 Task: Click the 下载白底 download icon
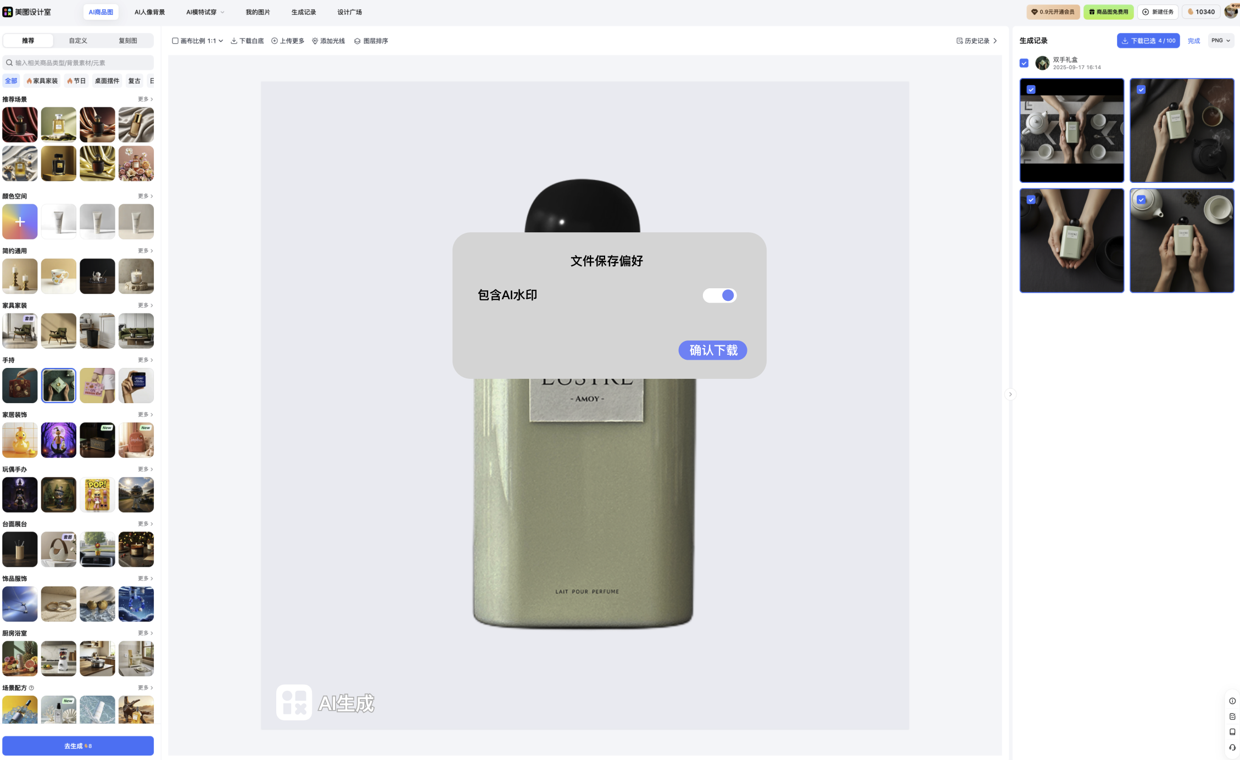[x=234, y=41]
